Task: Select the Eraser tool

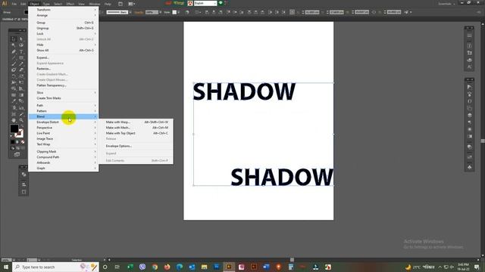Action: click(21, 70)
